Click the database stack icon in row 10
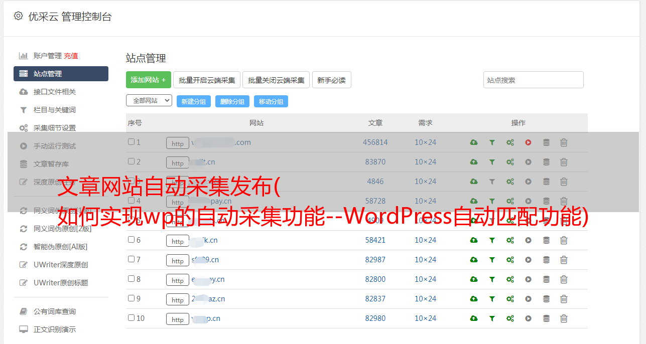This screenshot has width=646, height=344. pos(546,318)
